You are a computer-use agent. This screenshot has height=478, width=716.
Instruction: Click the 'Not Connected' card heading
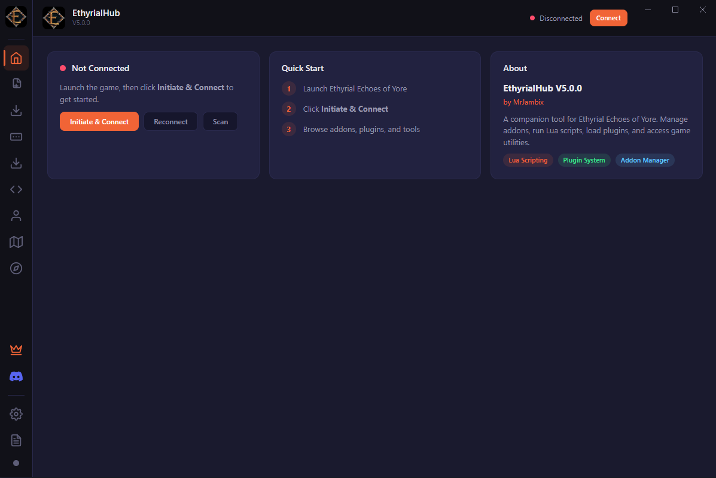click(100, 68)
